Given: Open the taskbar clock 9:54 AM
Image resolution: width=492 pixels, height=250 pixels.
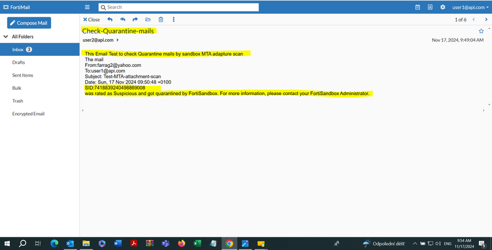Looking at the screenshot, I should coord(464,244).
